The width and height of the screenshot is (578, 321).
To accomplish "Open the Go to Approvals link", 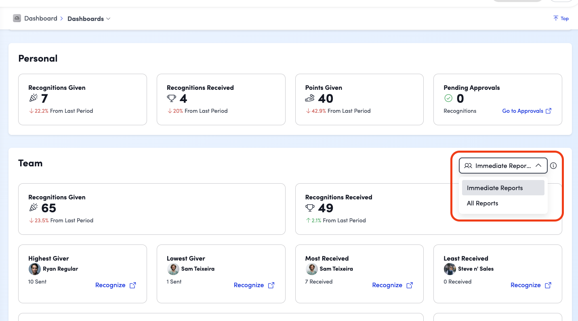I will click(523, 111).
